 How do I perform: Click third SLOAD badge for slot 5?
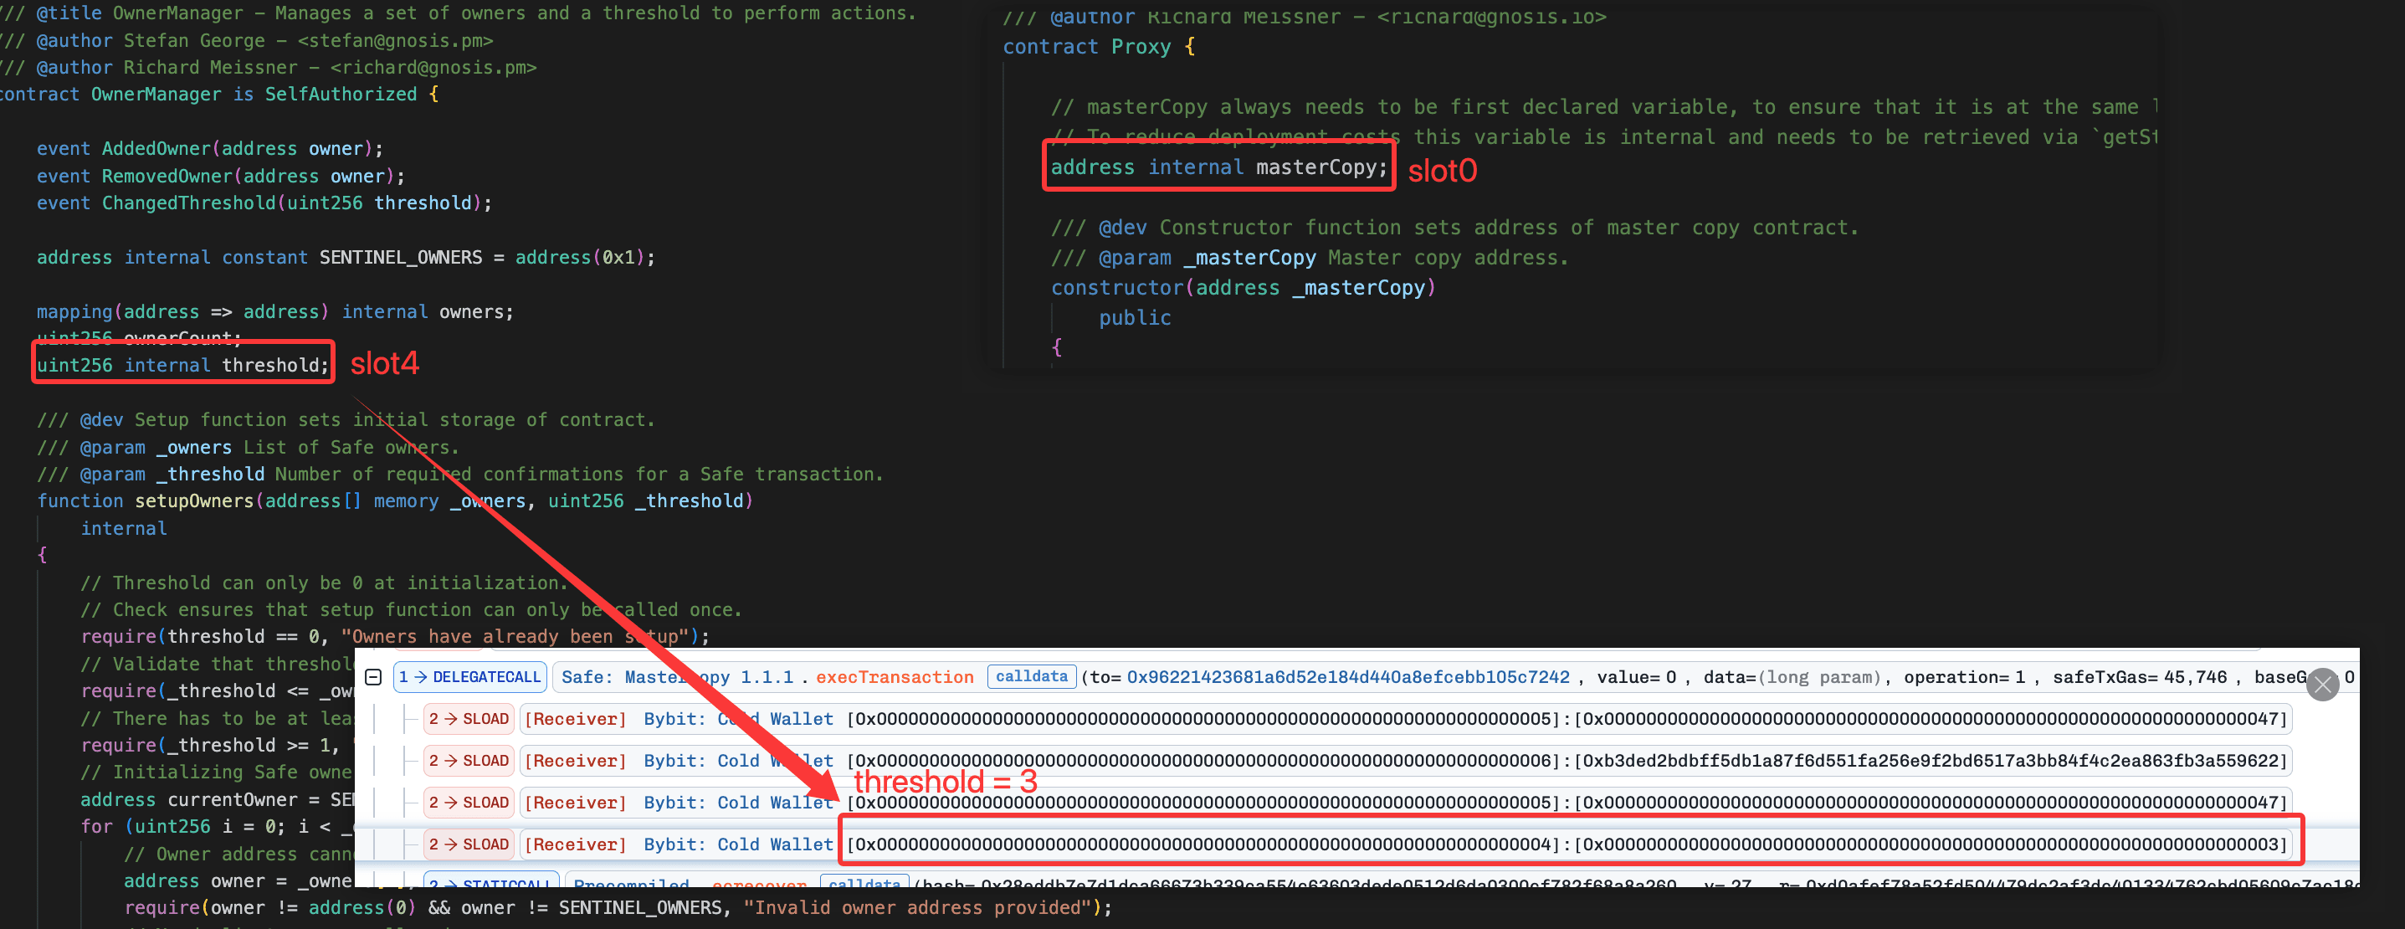[x=469, y=802]
